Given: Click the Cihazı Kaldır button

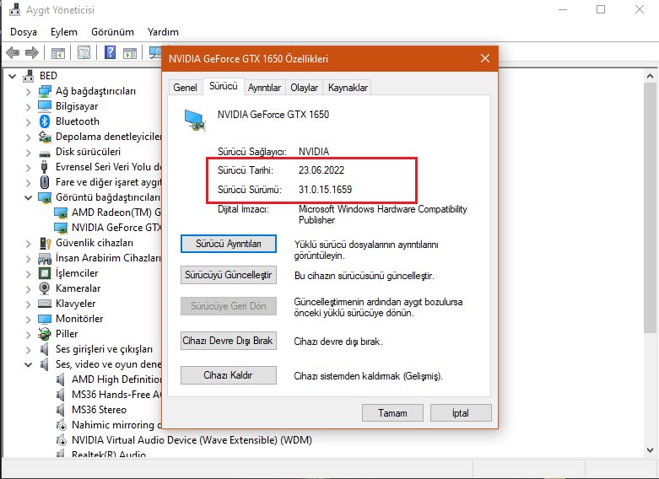Looking at the screenshot, I should [x=229, y=375].
